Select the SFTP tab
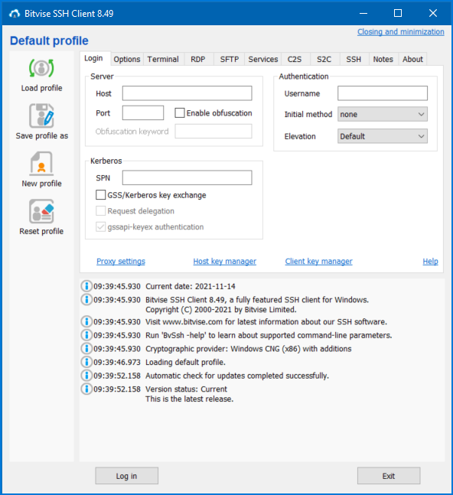The image size is (453, 495). click(230, 59)
